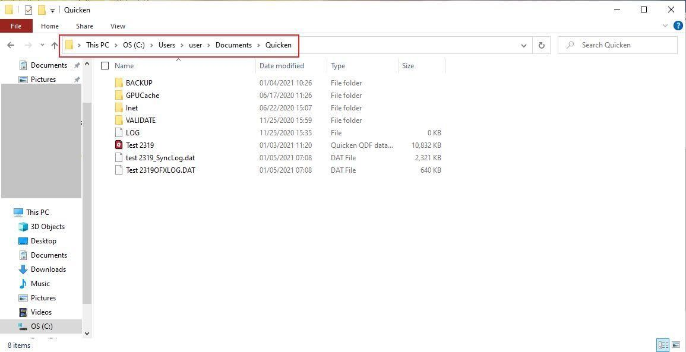Open Explorer Help question mark icon
The image size is (686, 352).
678,26
